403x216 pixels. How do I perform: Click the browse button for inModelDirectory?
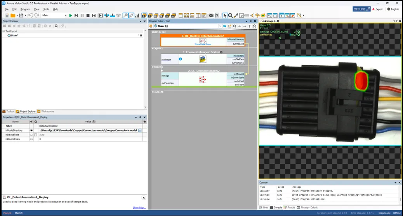coord(140,130)
